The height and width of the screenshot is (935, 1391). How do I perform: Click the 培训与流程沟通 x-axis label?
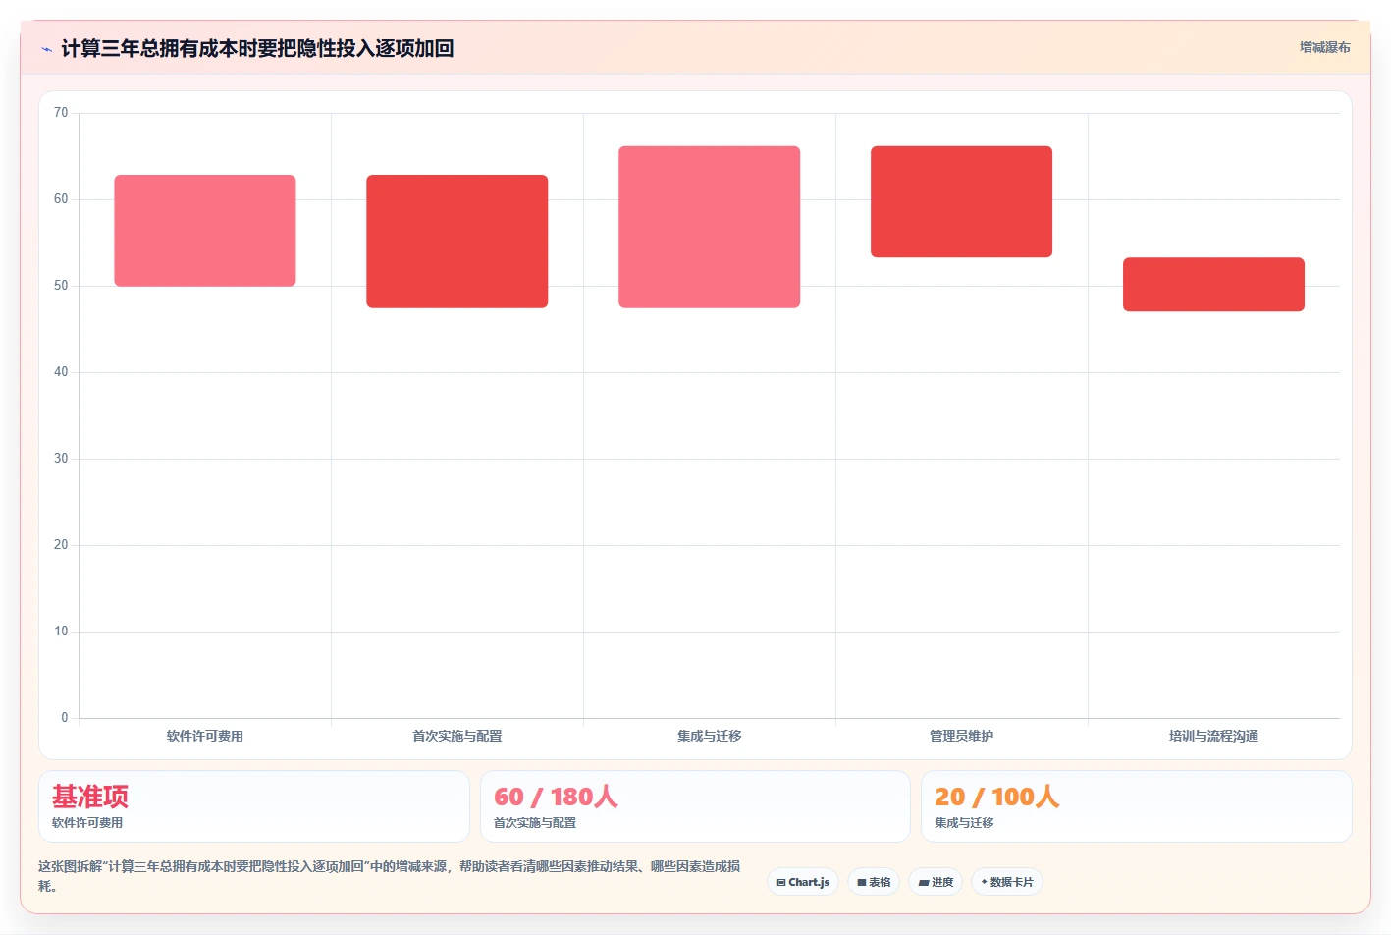click(1213, 736)
